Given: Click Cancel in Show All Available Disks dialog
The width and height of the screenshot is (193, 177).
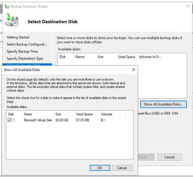Looking at the screenshot, I should 122,168.
